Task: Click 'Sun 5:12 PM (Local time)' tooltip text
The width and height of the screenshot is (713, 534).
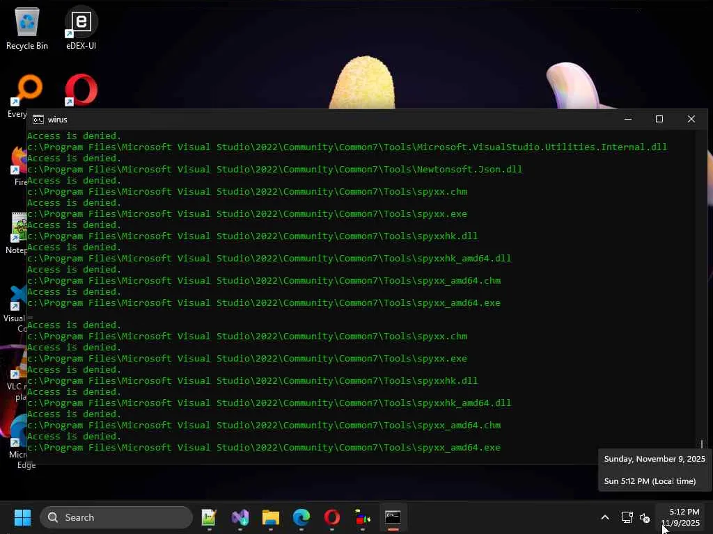Action: point(650,481)
